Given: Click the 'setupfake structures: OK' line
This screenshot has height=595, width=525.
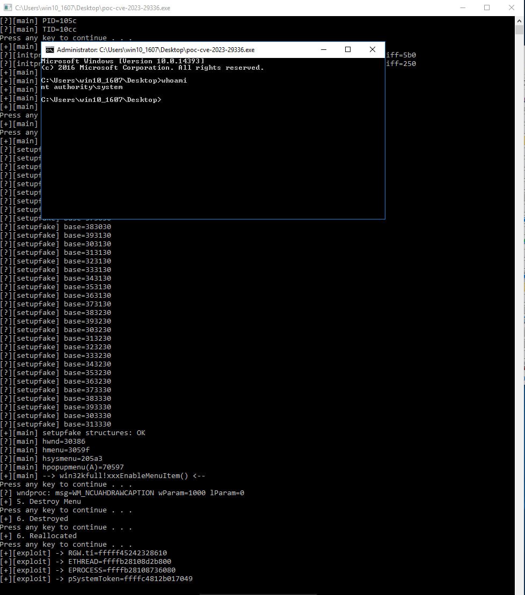Looking at the screenshot, I should point(72,433).
